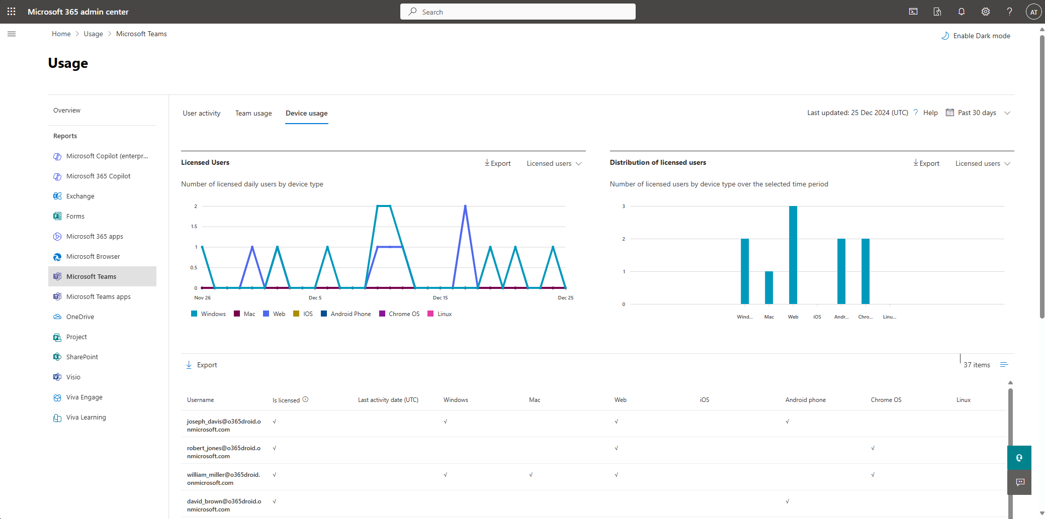Image resolution: width=1045 pixels, height=519 pixels.
Task: Click inside the Search box
Action: [x=517, y=11]
